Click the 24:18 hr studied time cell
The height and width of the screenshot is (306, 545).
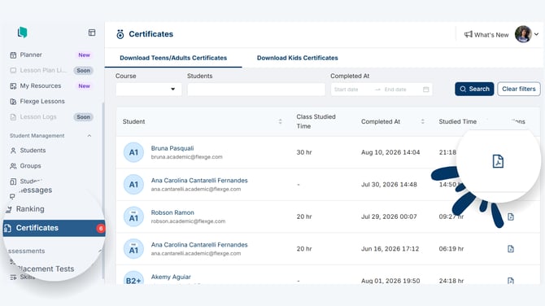(x=451, y=281)
